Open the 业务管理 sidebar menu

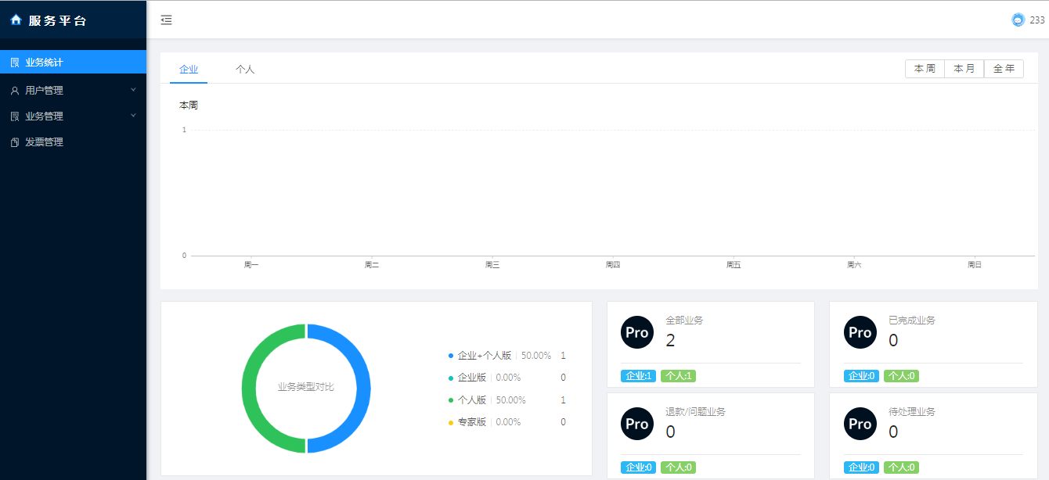pos(73,116)
